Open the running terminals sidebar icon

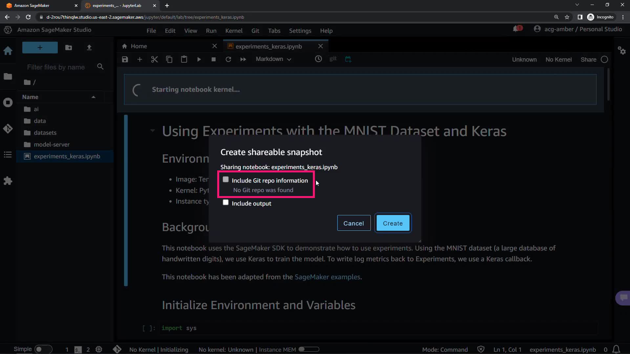tap(8, 103)
